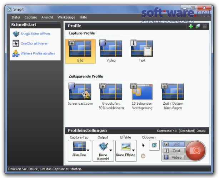
Task: Click the Output label
Action: coord(103,137)
